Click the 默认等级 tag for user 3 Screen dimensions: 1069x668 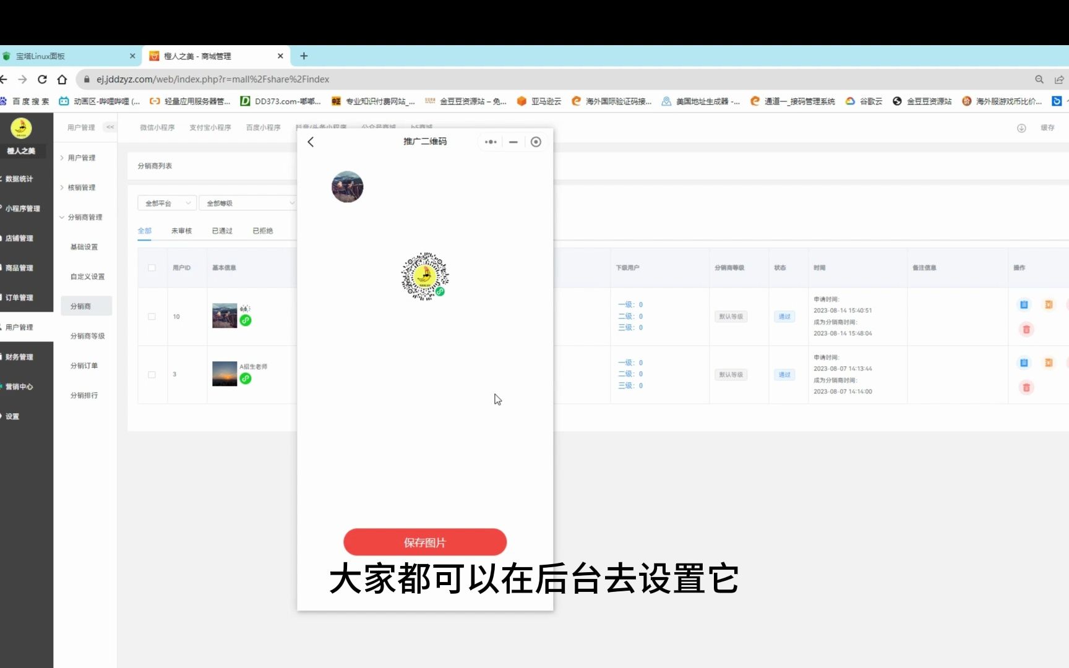pos(731,375)
